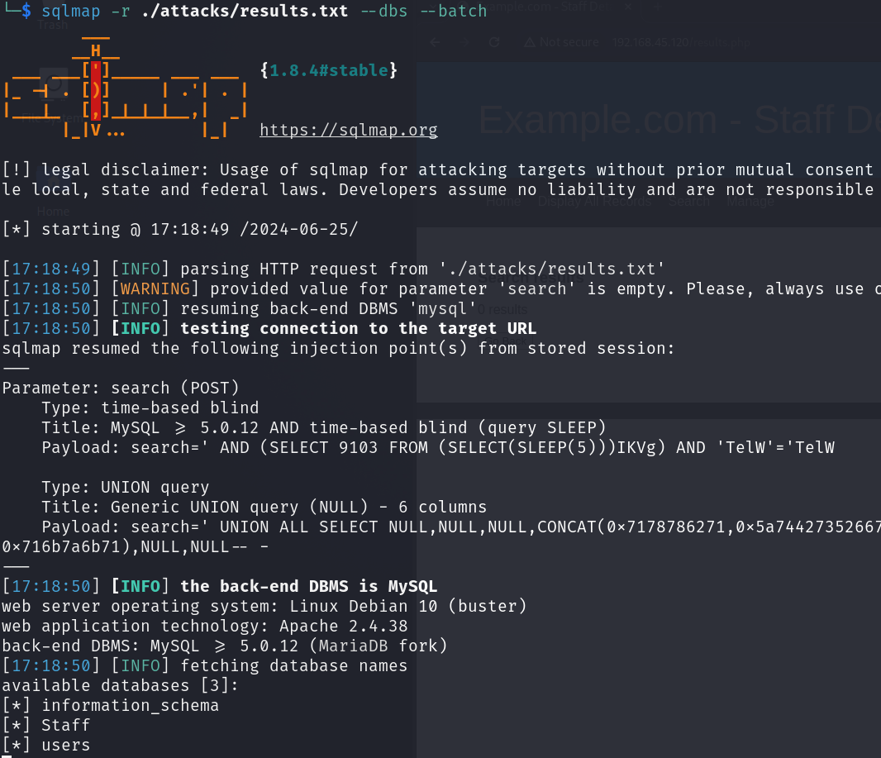The image size is (881, 758).
Task: Click the 'fetching database names' log line
Action: [204, 665]
